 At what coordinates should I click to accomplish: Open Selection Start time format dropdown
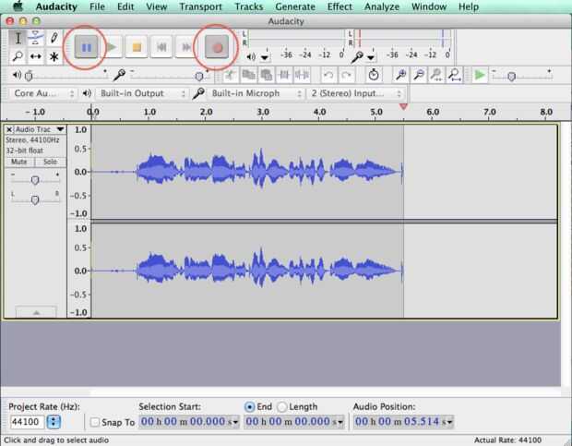pos(235,422)
